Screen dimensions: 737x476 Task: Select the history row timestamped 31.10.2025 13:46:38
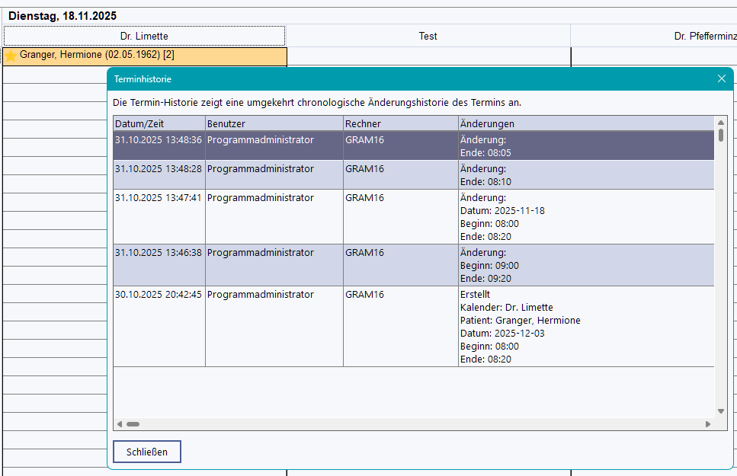pyautogui.click(x=159, y=253)
